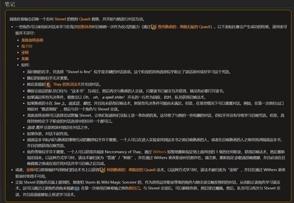The width and height of the screenshot is (294, 203).
Task: Click the text 'Necromancy of Thay'
Action: (x=123, y=152)
